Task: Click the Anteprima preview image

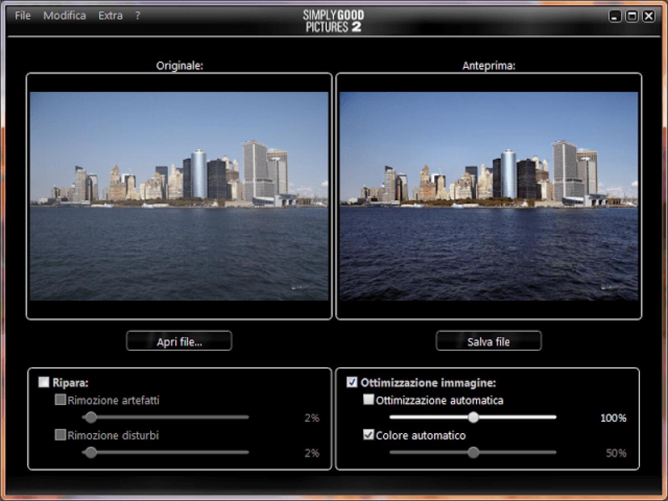Action: pos(488,195)
